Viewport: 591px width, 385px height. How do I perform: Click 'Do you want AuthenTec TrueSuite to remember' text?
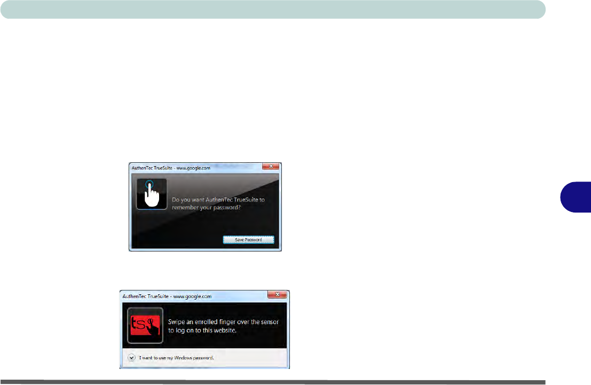click(218, 203)
